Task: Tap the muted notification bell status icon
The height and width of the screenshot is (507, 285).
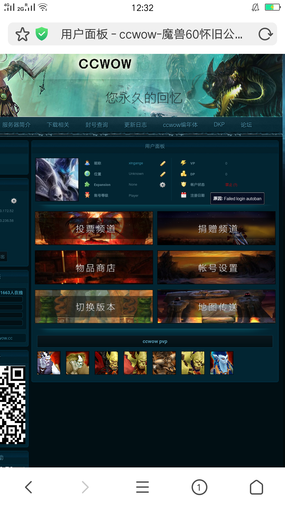Action: [x=255, y=7]
